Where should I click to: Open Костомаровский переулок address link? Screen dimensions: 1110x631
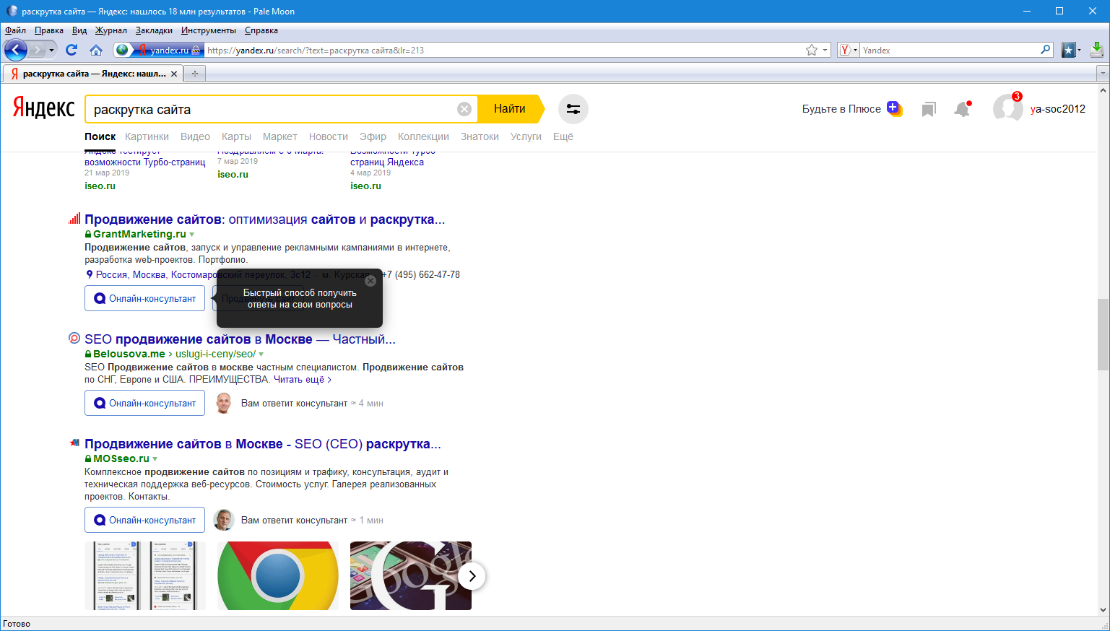(x=241, y=274)
